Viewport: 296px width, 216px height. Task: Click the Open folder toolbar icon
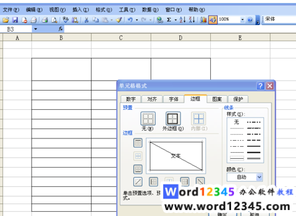(6, 20)
